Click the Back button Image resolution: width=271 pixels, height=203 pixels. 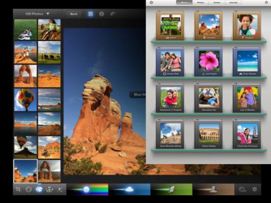click(x=74, y=14)
